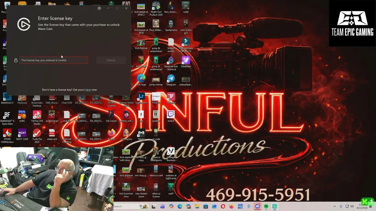Open Streamer.bot shortcut icon
The width and height of the screenshot is (376, 211).
[x=171, y=63]
